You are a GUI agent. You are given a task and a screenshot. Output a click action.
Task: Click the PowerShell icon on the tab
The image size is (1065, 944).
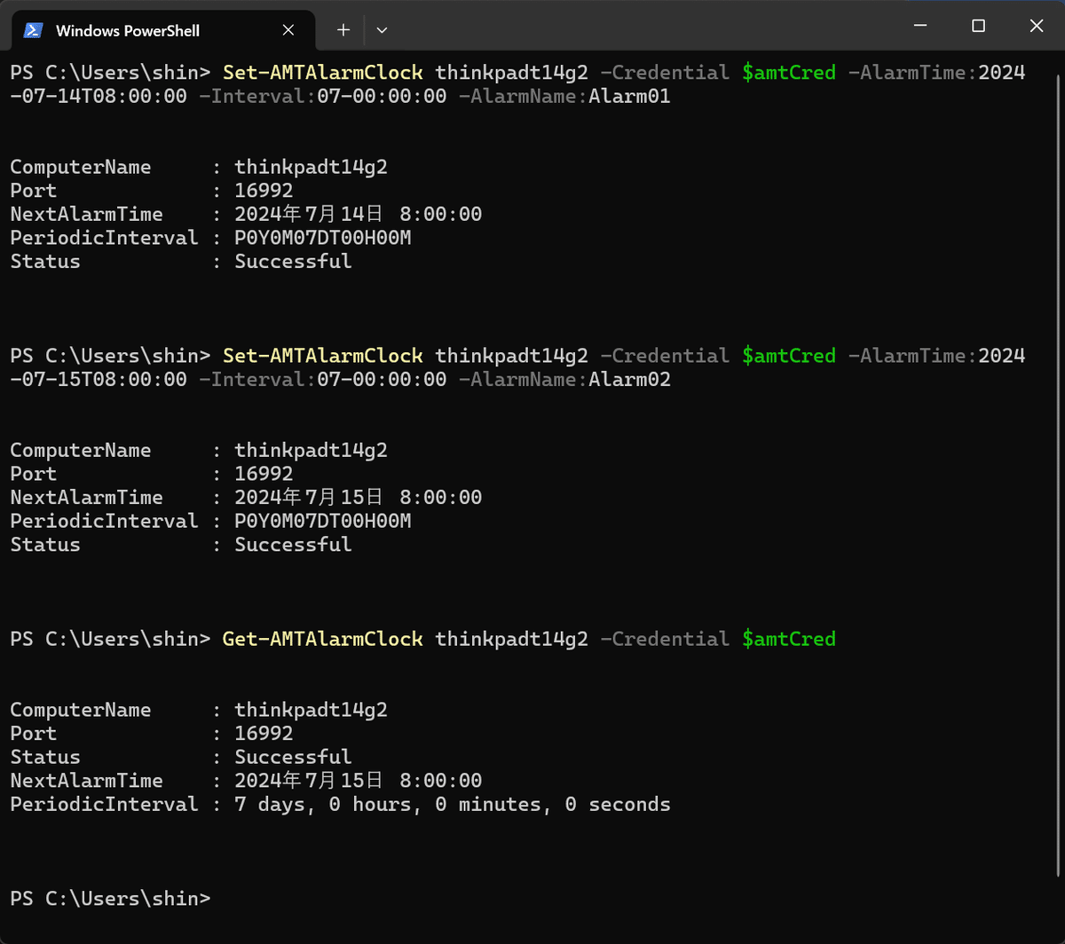tap(33, 30)
